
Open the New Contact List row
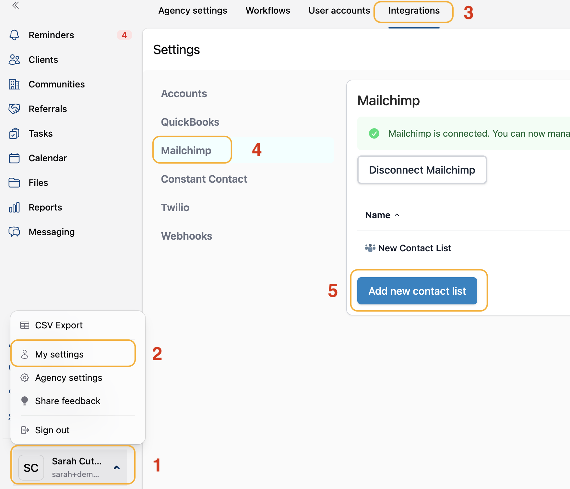(414, 248)
